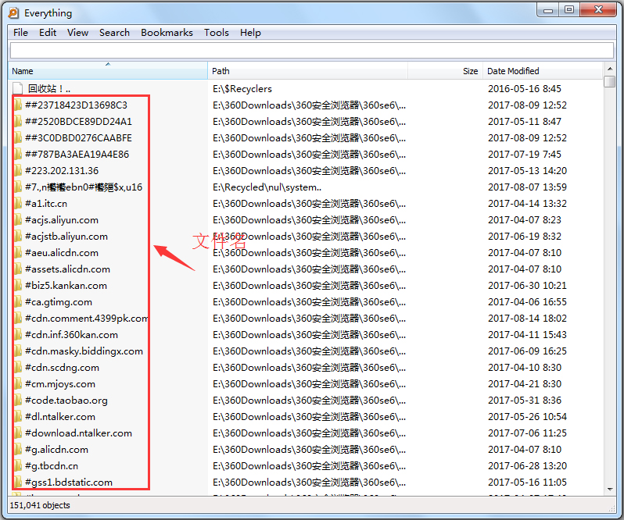Click into the search input box
The height and width of the screenshot is (520, 624).
point(311,51)
